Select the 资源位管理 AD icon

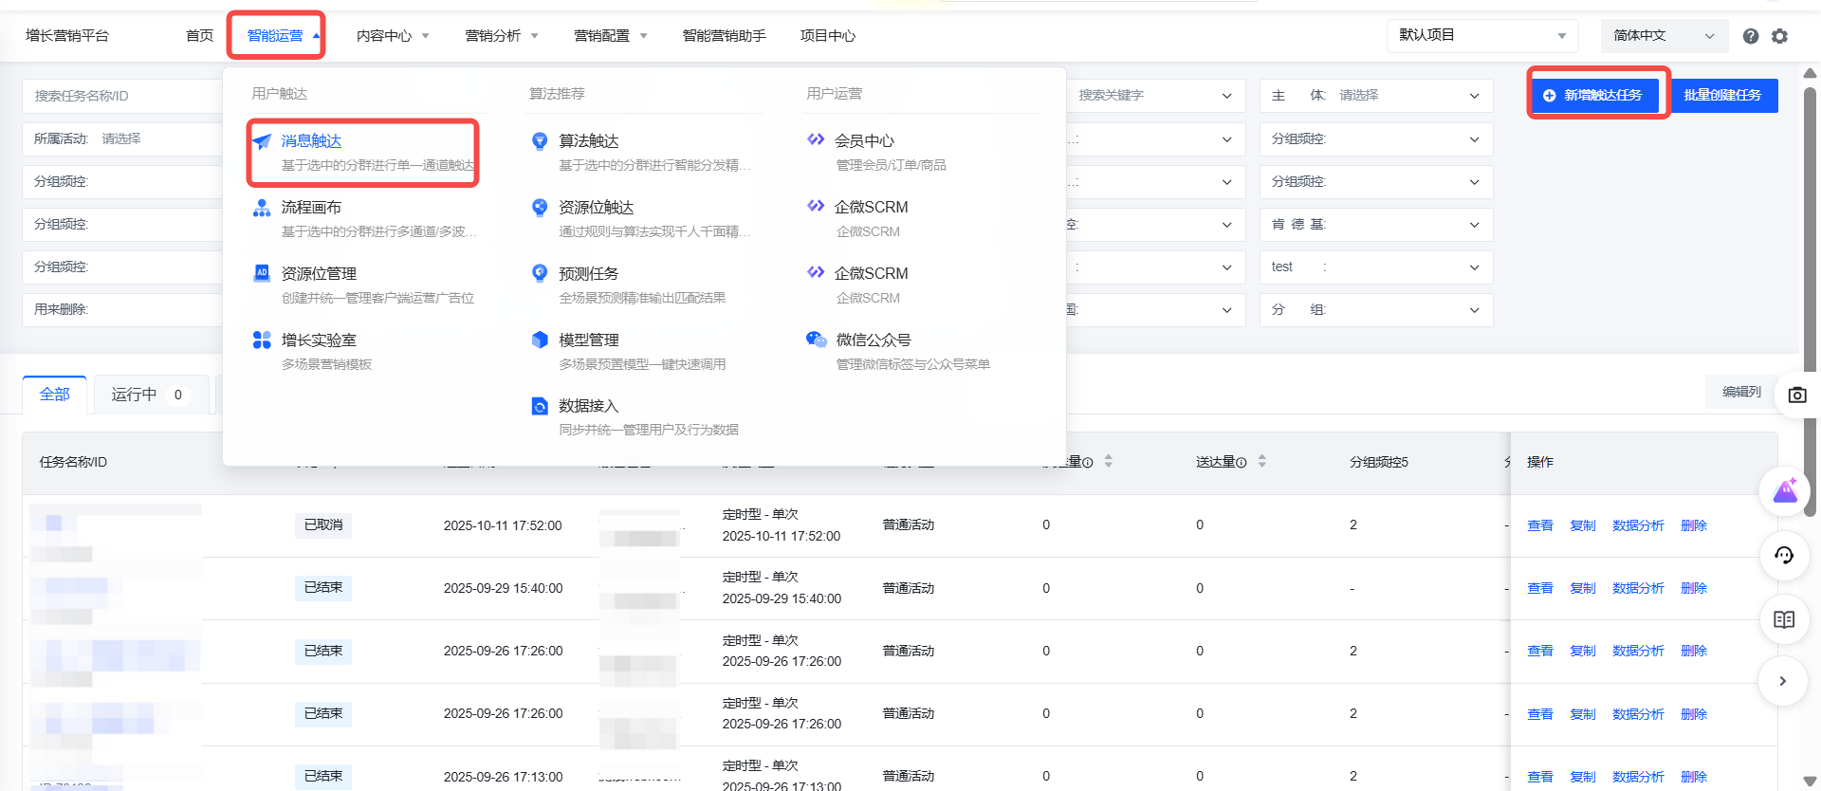point(262,273)
